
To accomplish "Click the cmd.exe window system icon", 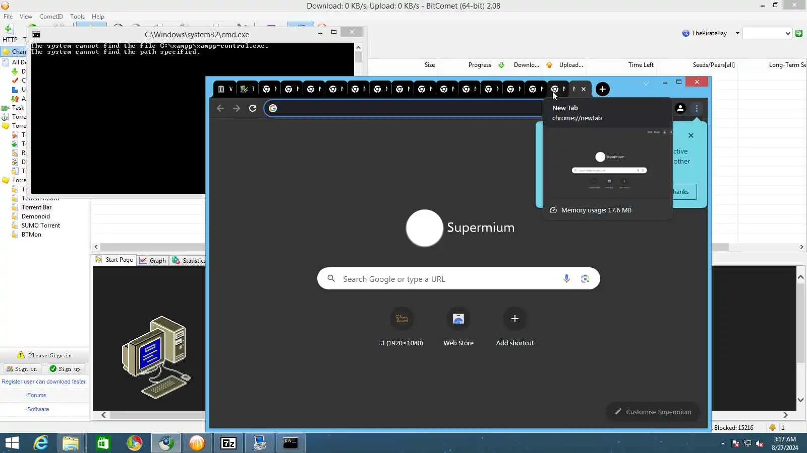I will [x=36, y=35].
